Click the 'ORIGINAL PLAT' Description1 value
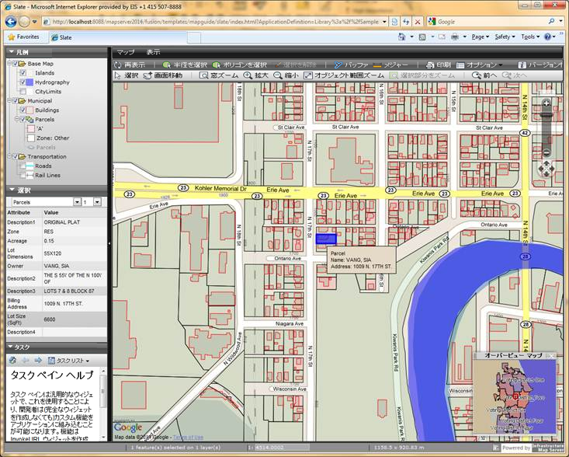Image resolution: width=569 pixels, height=457 pixels. (x=62, y=222)
